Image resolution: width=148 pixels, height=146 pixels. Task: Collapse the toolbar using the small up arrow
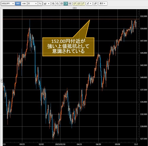tap(75, 8)
